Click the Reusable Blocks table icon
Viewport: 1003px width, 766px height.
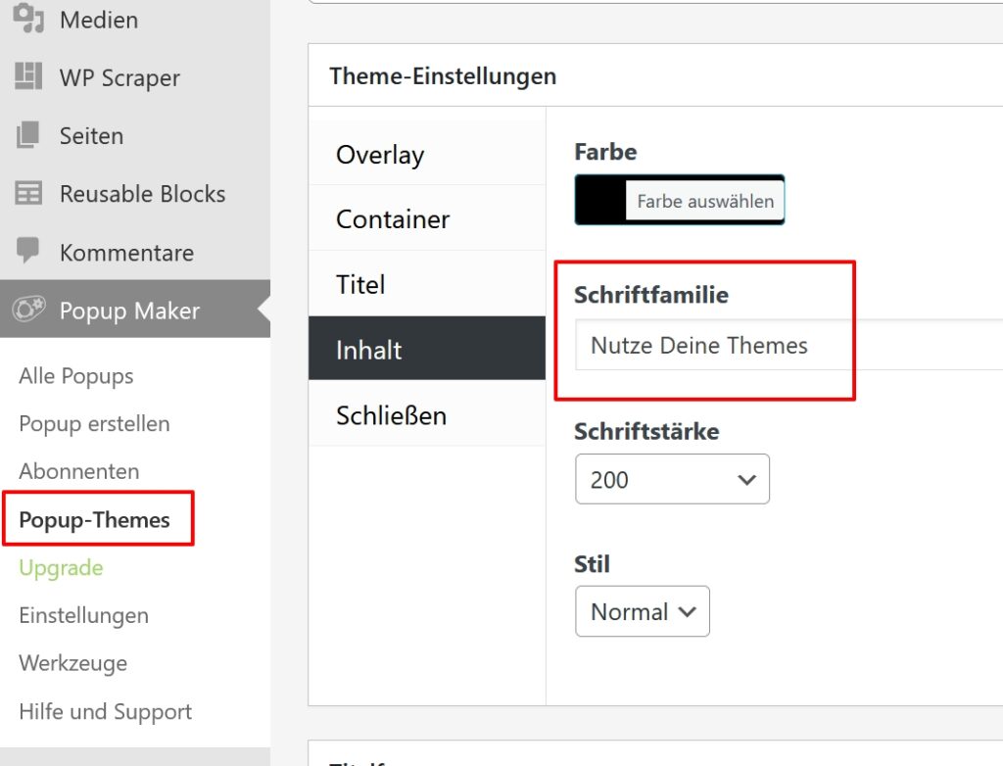pos(28,194)
